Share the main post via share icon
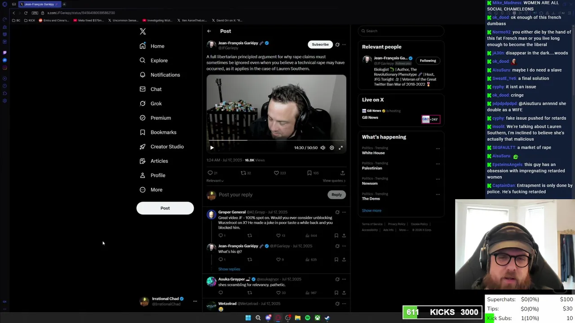The image size is (575, 323). pos(342,173)
